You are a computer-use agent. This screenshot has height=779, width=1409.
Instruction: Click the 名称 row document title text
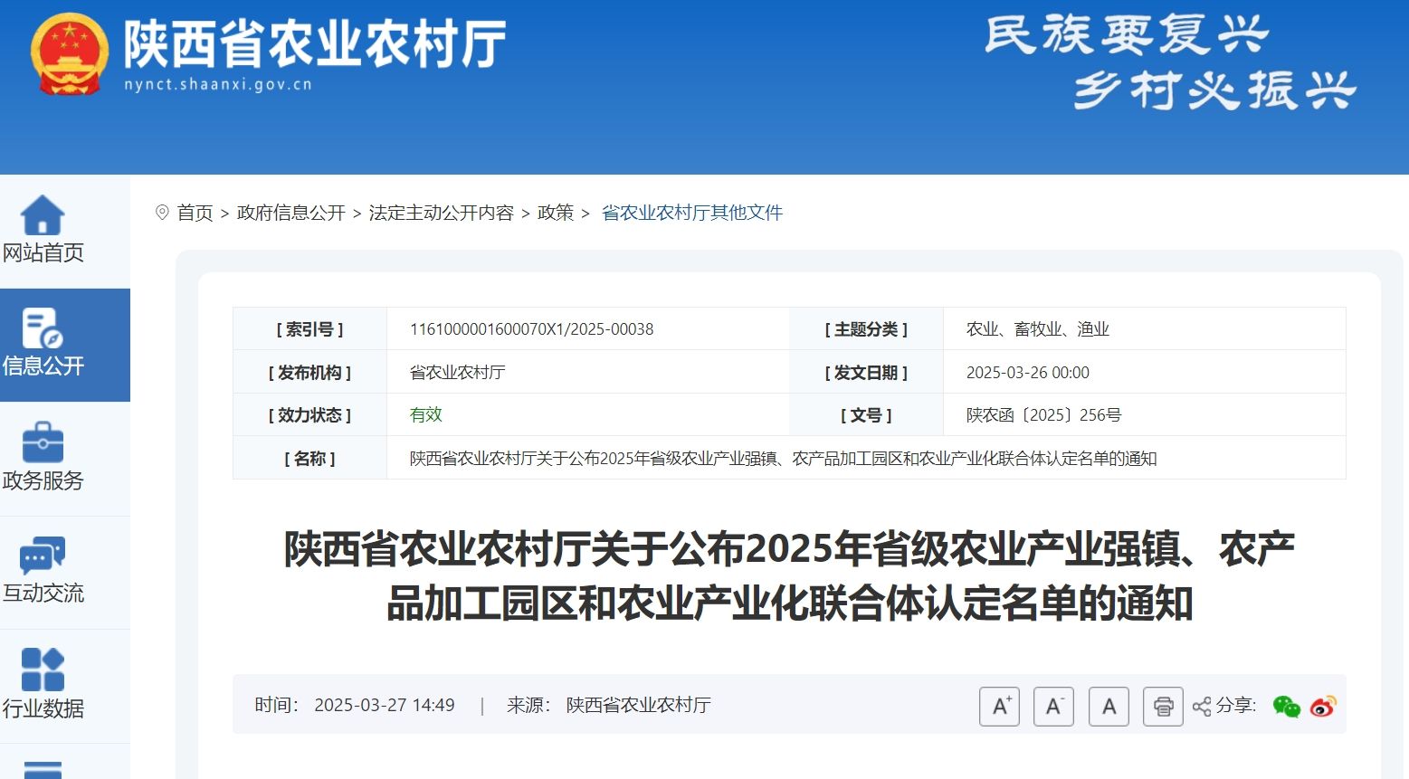784,458
